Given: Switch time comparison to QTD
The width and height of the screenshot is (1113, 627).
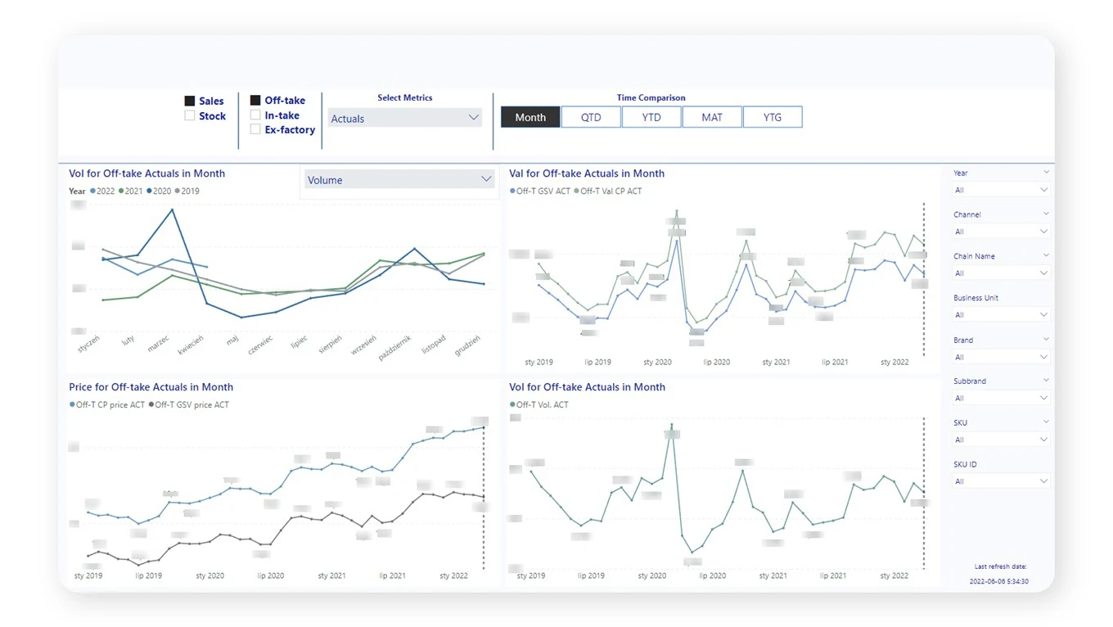Looking at the screenshot, I should [x=591, y=117].
